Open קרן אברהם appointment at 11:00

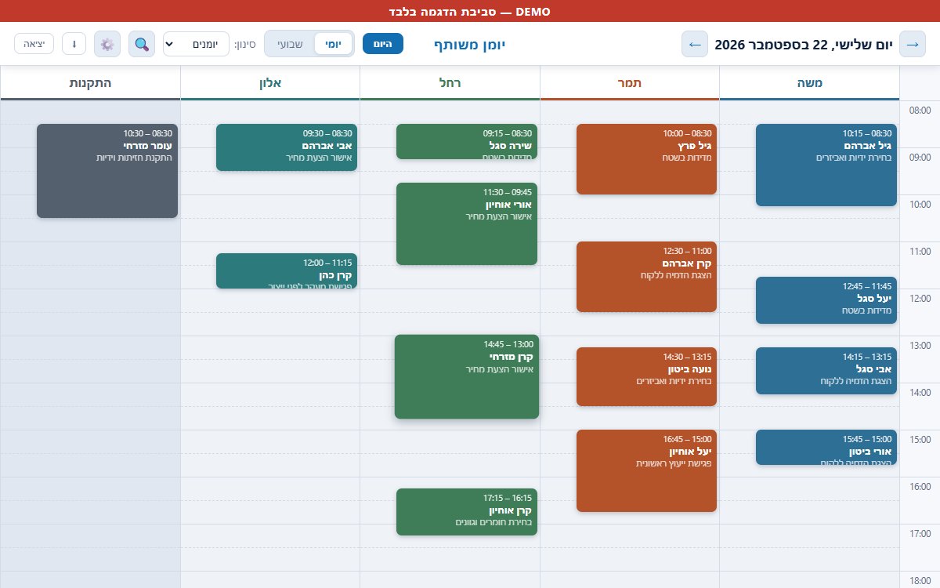pyautogui.click(x=646, y=277)
